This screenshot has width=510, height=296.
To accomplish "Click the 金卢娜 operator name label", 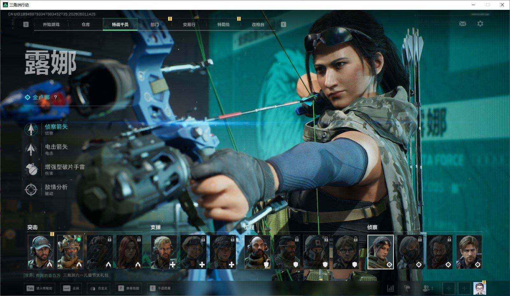I will click(41, 97).
